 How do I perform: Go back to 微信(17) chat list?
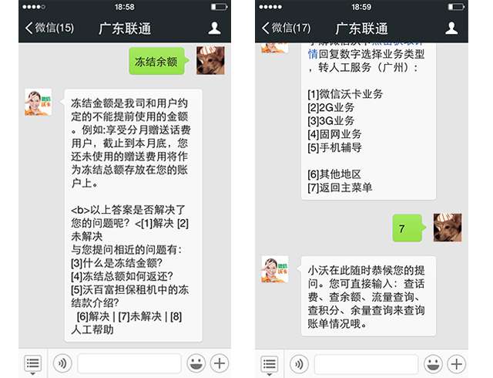[286, 28]
